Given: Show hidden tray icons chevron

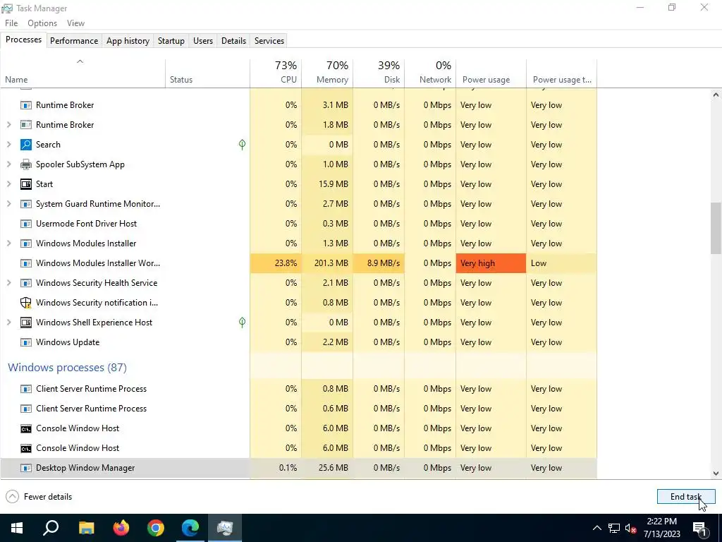Looking at the screenshot, I should pyautogui.click(x=596, y=528).
